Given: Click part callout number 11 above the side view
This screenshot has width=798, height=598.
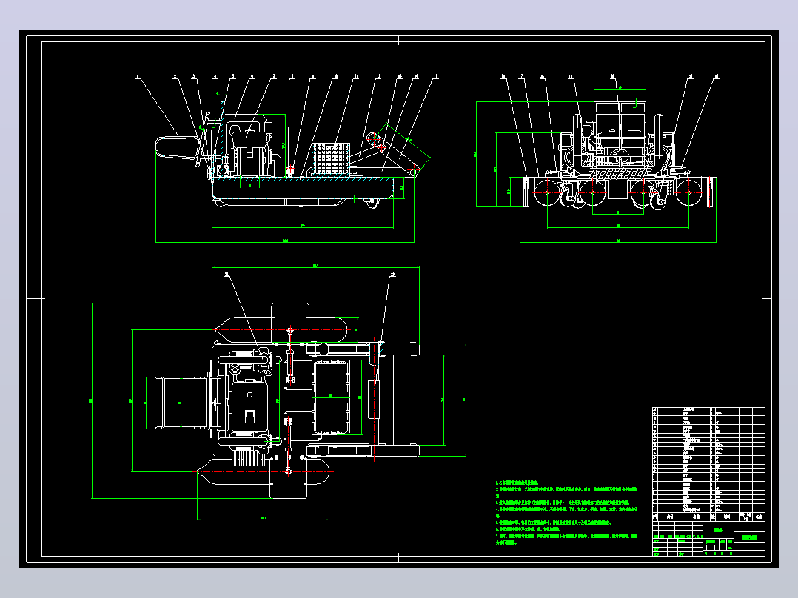Looking at the screenshot, I should tap(356, 77).
